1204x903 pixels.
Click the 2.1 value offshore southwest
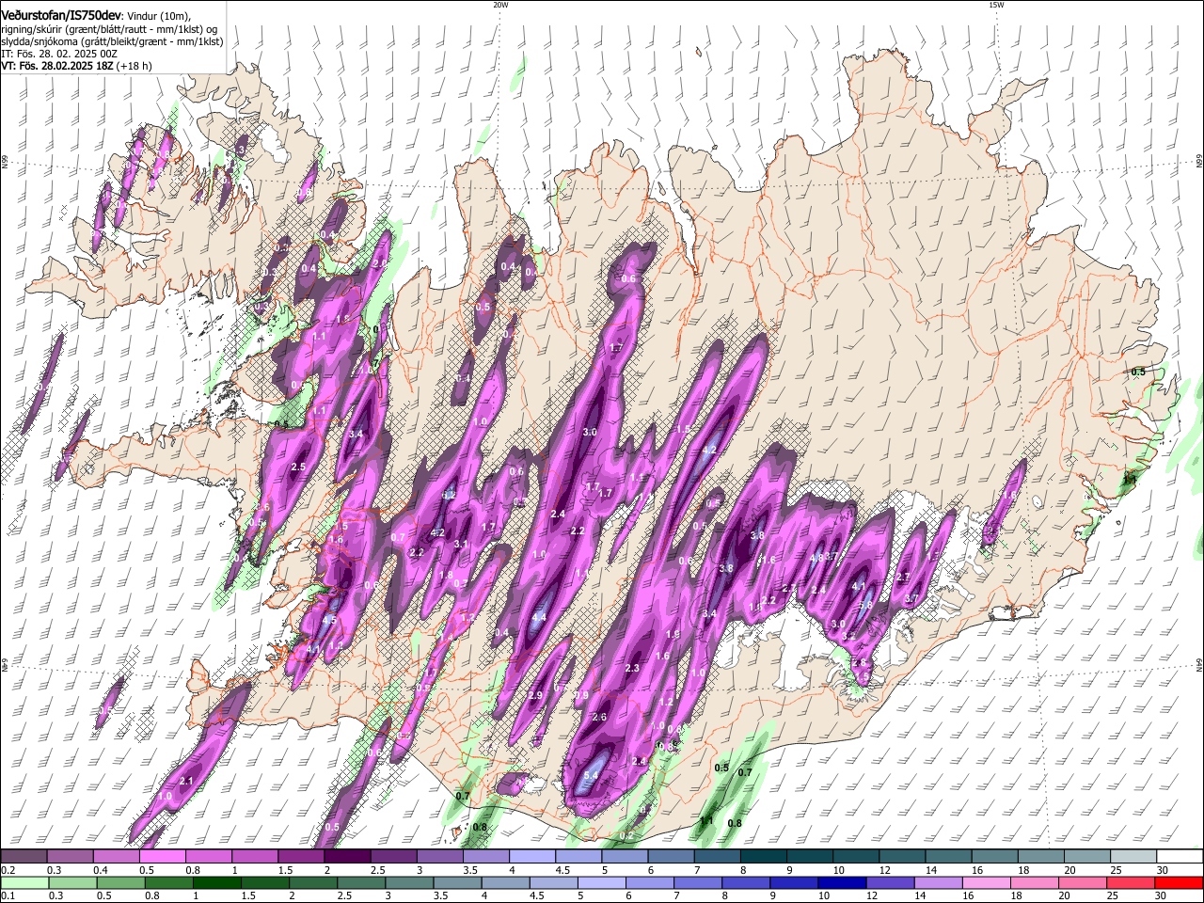pyautogui.click(x=186, y=782)
